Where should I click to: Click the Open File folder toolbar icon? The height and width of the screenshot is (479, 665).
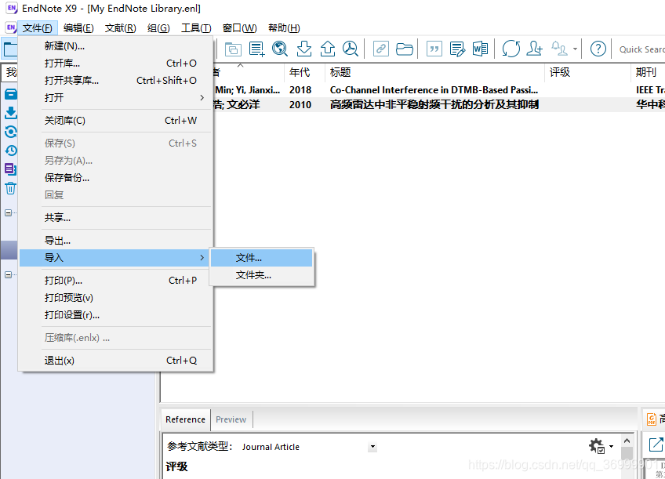[x=404, y=49]
